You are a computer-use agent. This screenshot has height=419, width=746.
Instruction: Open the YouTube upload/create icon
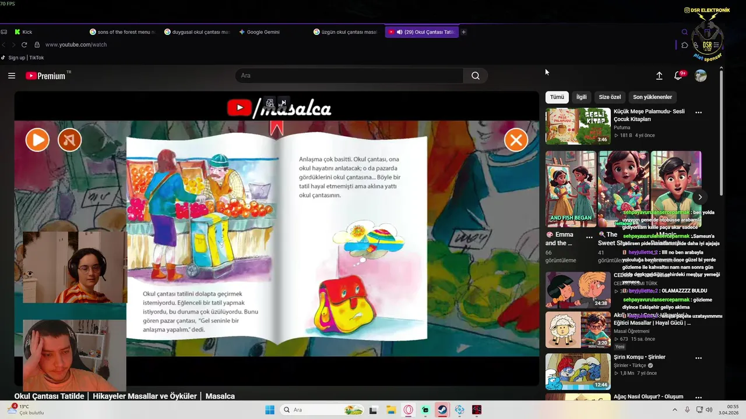(659, 76)
